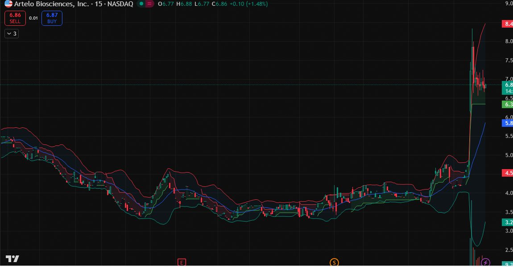
Task: Click the red 8.4 upper band price label
Action: (x=507, y=24)
